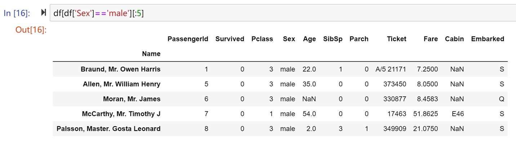Select row Allen, Mr. William Henry
516x141 pixels.
coord(280,84)
